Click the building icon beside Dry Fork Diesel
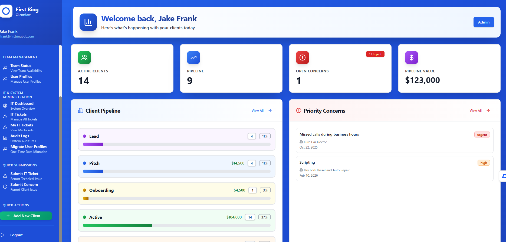The image size is (506, 242). 301,170
